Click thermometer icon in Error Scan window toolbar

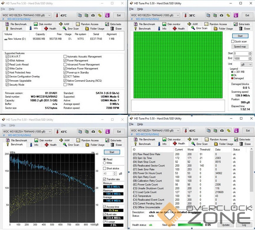(x=185, y=15)
